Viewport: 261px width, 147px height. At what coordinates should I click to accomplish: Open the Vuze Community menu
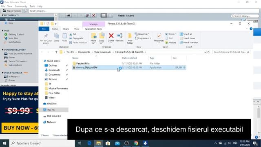(21, 6)
